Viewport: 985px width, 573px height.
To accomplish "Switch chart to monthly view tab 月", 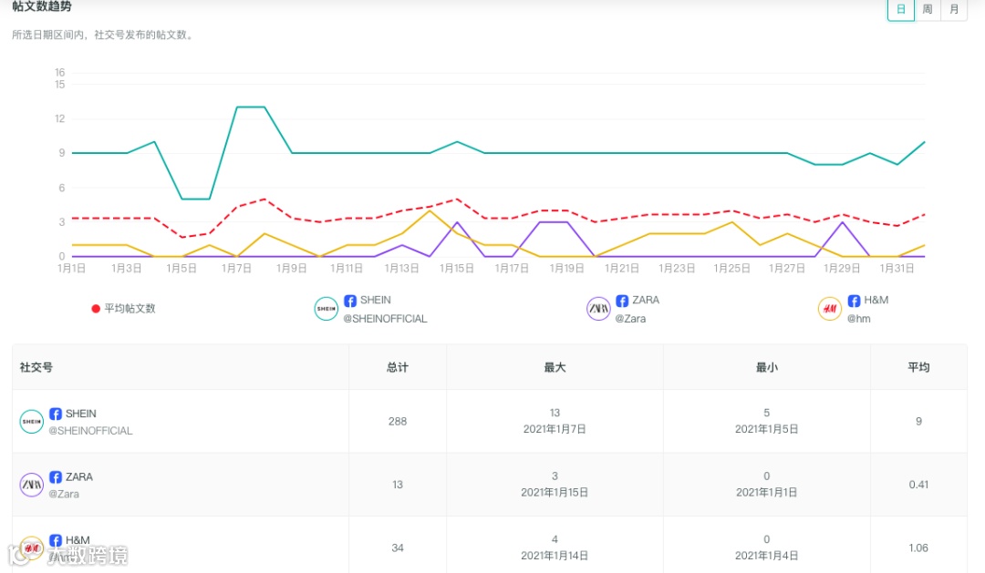I will coord(954,9).
